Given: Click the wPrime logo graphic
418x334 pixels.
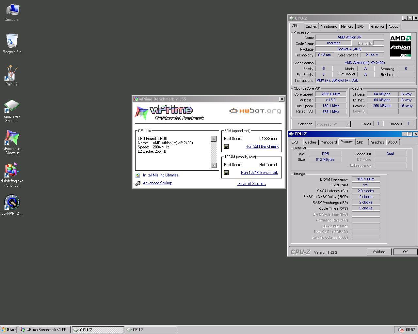Looking at the screenshot, I should [x=169, y=113].
